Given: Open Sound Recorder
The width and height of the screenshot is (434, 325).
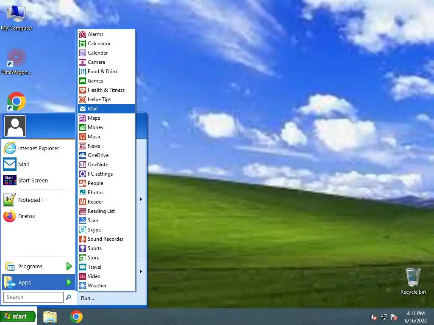Looking at the screenshot, I should click(106, 239).
